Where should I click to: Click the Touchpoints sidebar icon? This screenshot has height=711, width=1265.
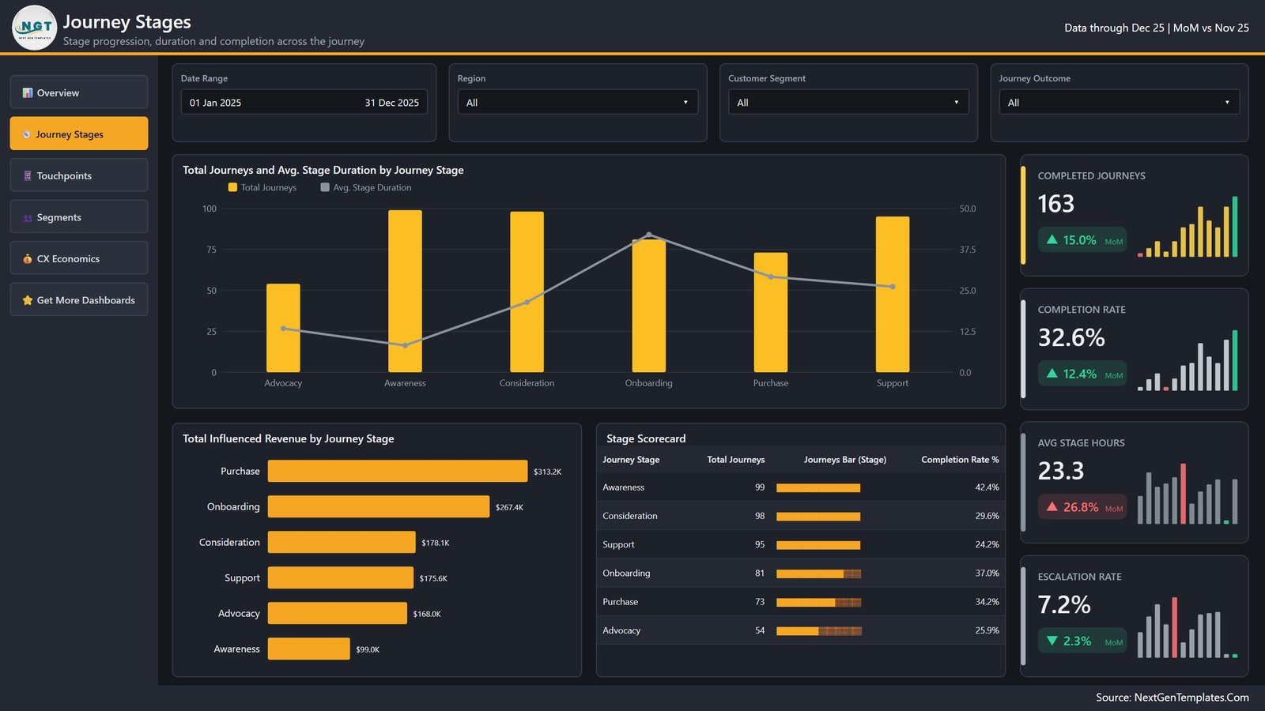point(28,175)
